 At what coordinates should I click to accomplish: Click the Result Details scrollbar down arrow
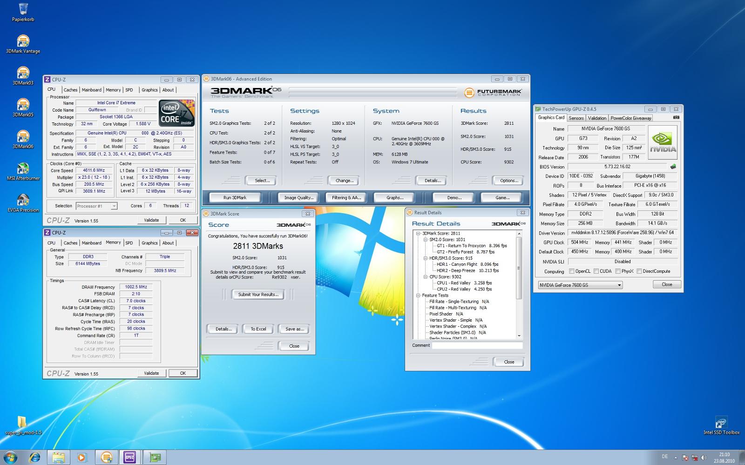pos(519,336)
